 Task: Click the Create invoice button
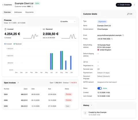[124, 5]
